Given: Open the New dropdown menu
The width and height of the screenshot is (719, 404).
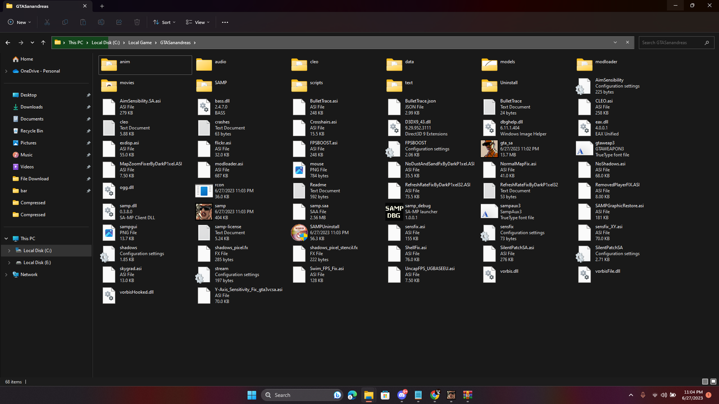Looking at the screenshot, I should (19, 22).
